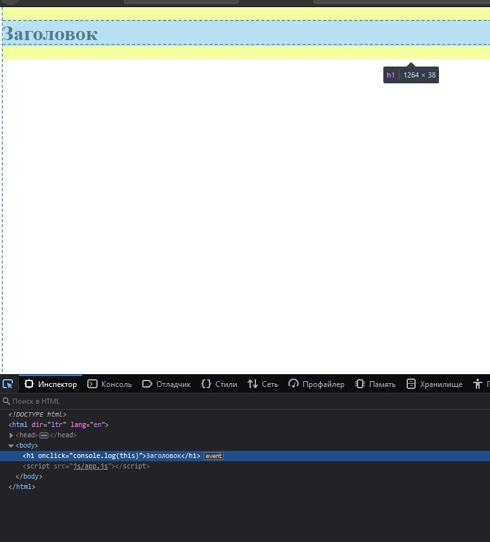
Task: Open the Отладчик tab
Action: coord(166,384)
